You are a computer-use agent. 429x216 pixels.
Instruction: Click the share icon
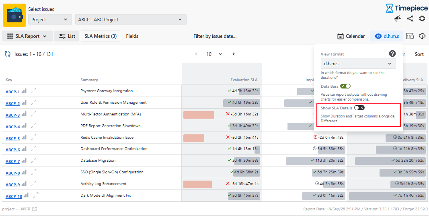pyautogui.click(x=410, y=19)
